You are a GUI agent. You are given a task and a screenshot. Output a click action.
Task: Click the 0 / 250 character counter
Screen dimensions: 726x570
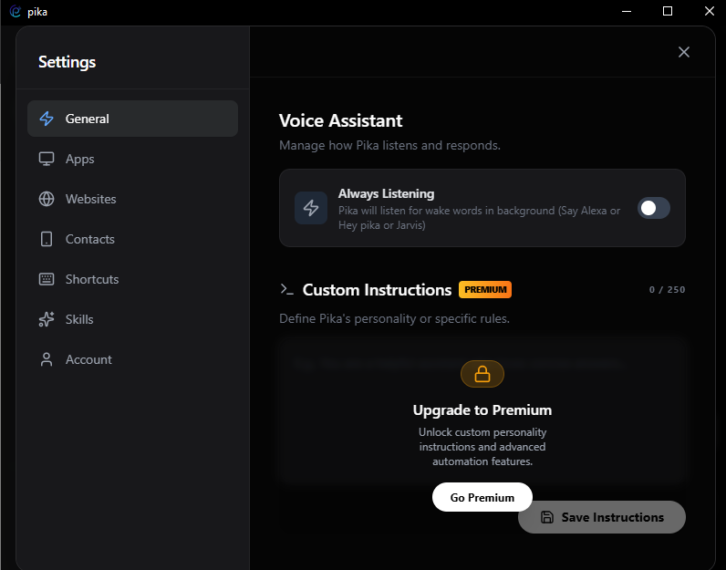click(x=667, y=289)
